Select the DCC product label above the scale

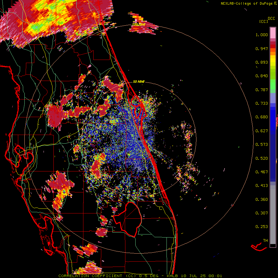[x=271, y=19]
